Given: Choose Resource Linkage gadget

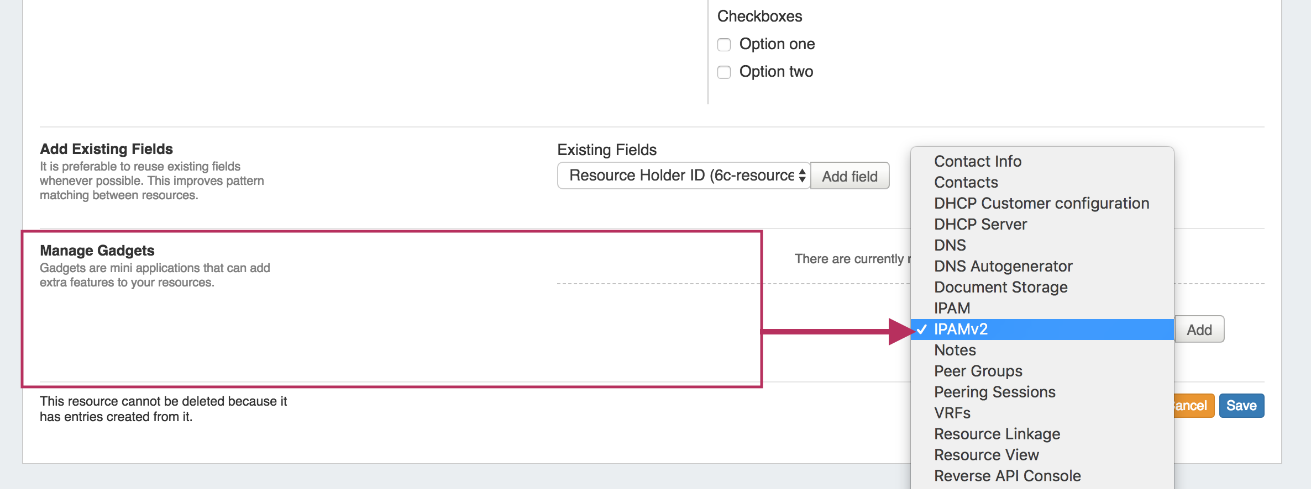Looking at the screenshot, I should 997,434.
